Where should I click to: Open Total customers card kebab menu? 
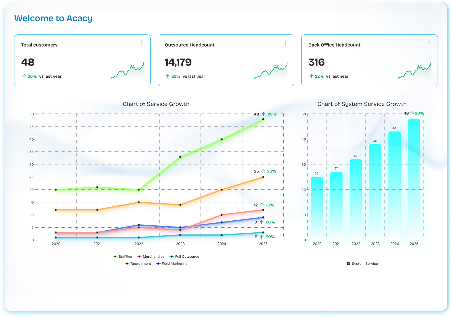pos(142,43)
